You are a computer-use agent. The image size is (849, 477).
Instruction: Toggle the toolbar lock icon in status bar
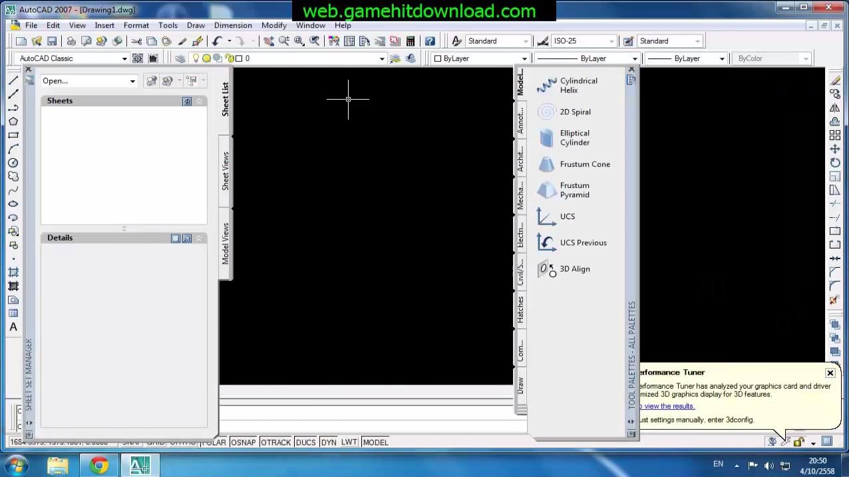(798, 442)
